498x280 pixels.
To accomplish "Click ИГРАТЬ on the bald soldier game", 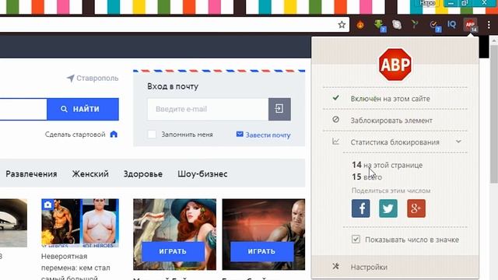I will click(x=261, y=251).
